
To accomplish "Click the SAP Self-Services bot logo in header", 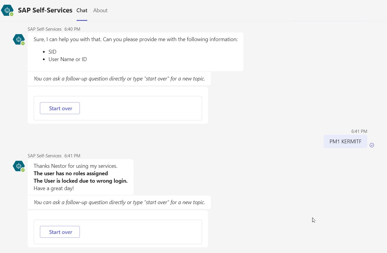I will (x=7, y=10).
